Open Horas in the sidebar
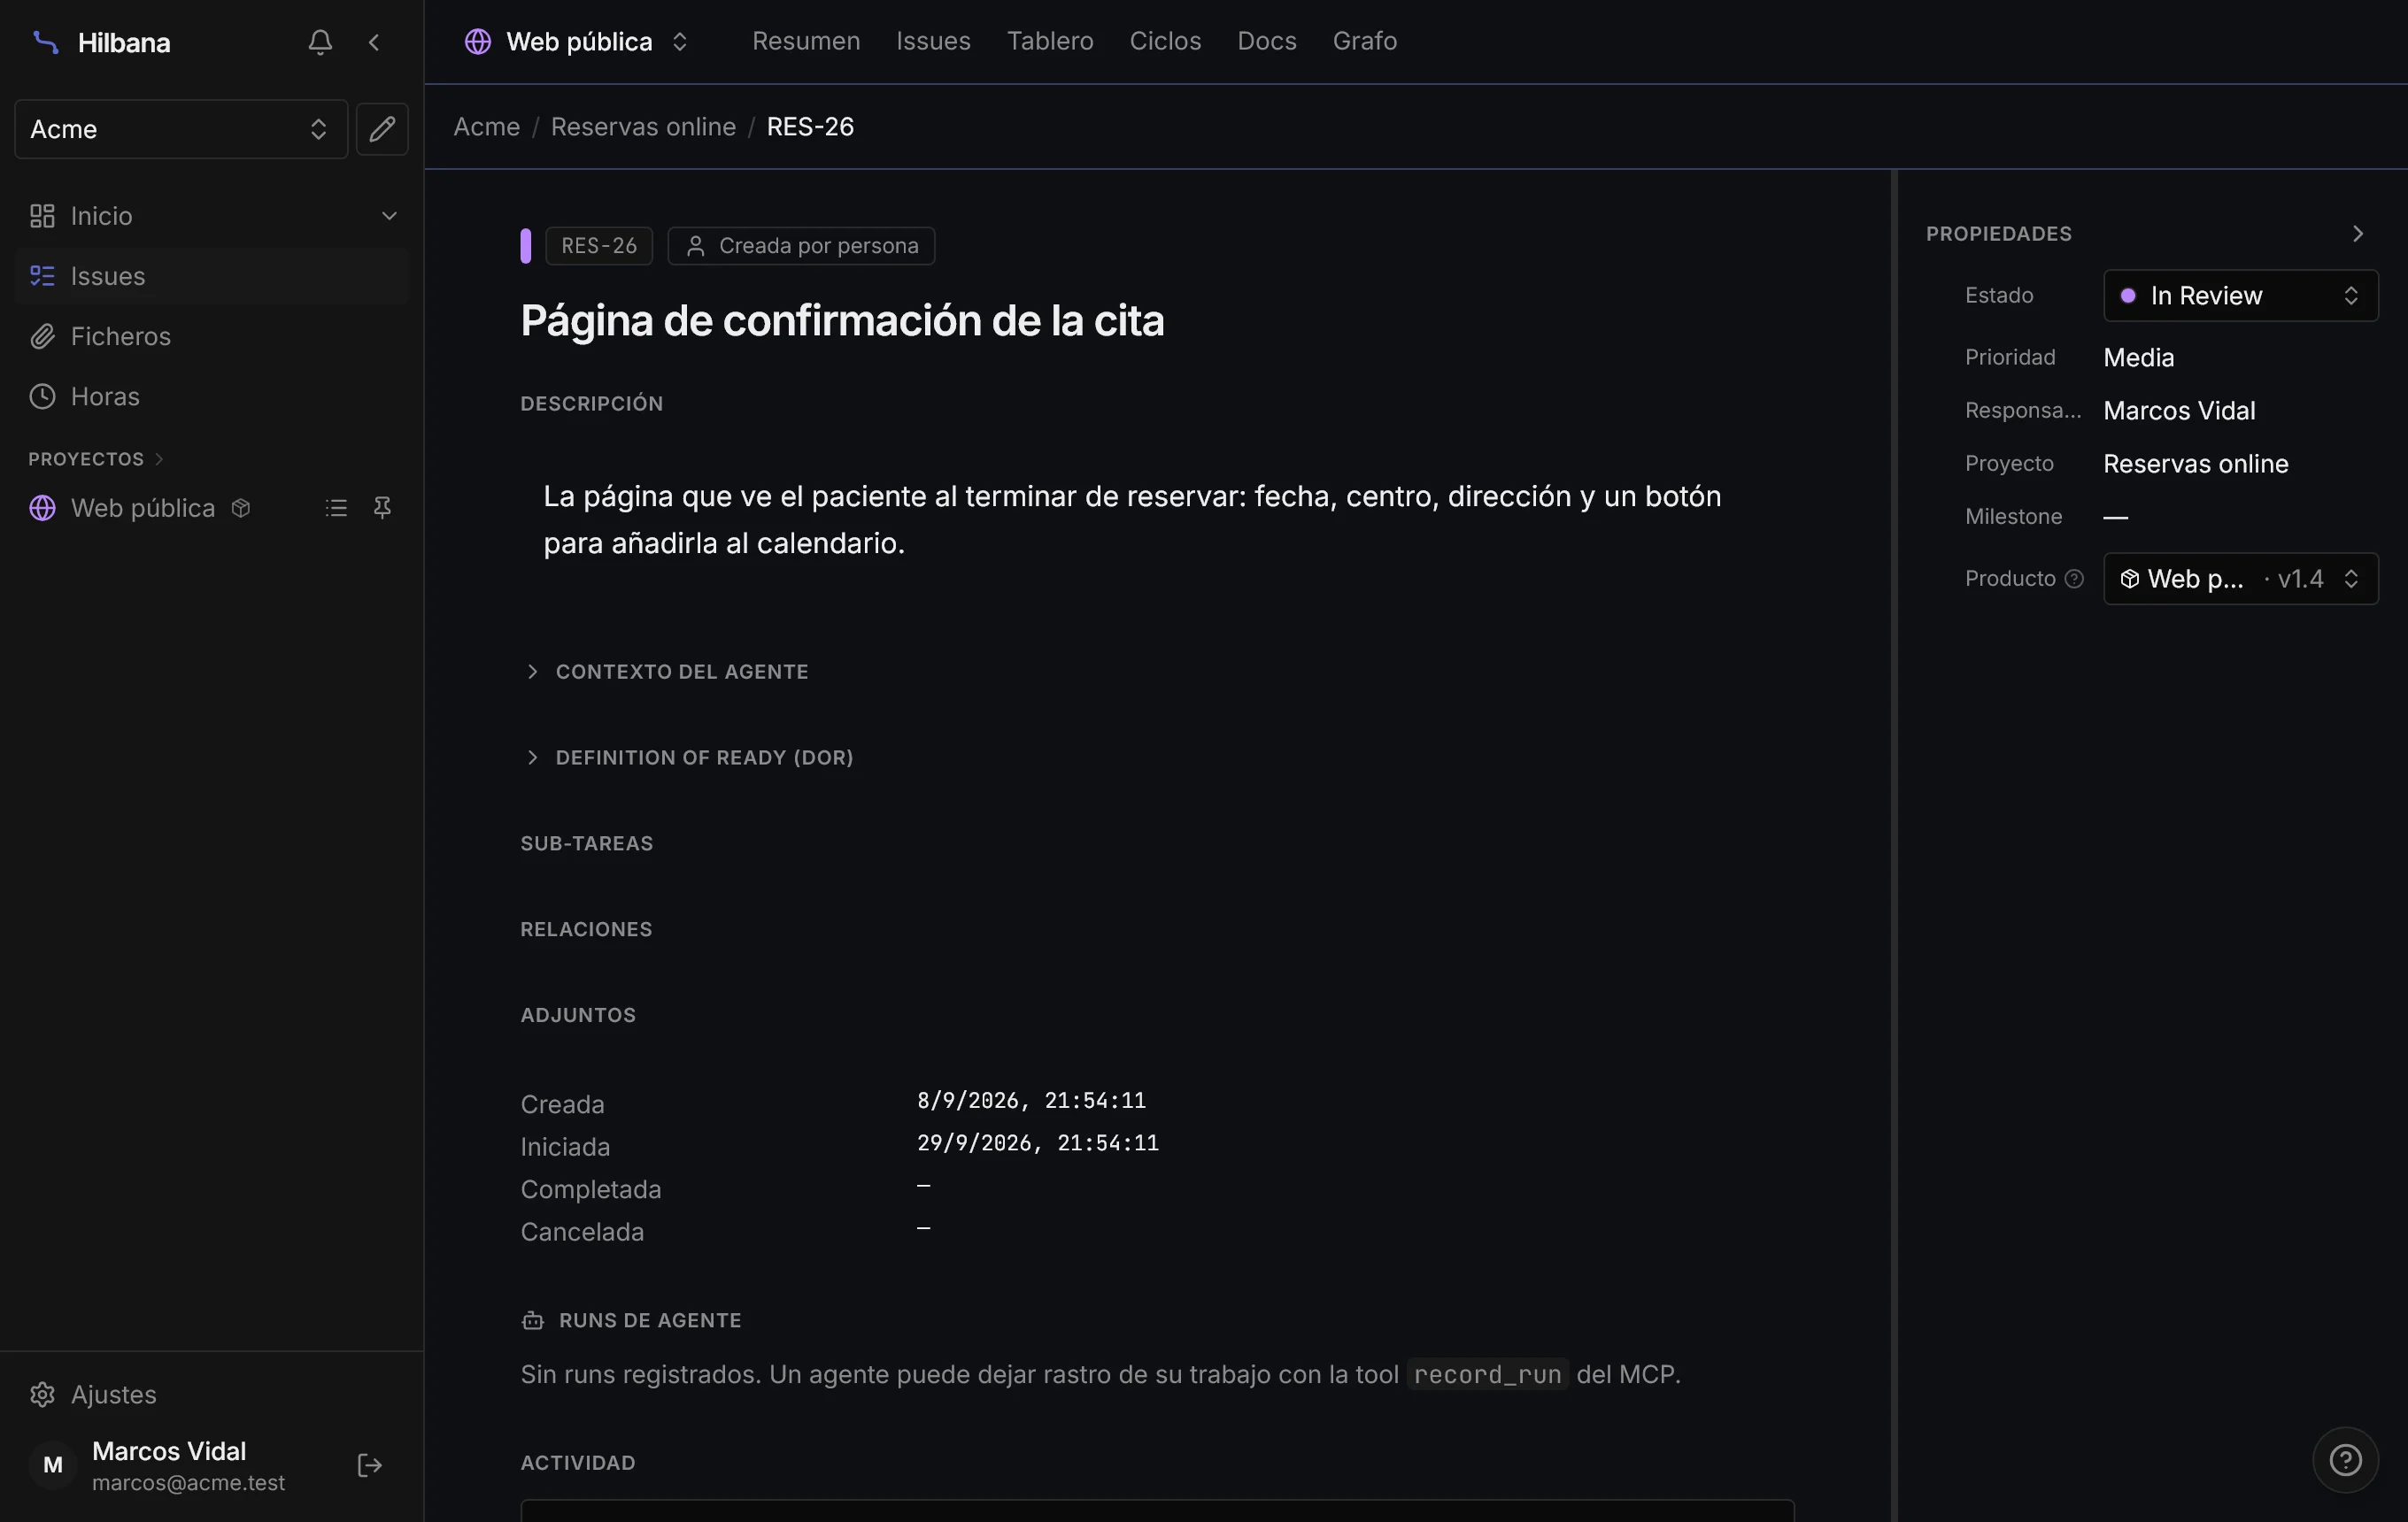This screenshot has width=2408, height=1522. 212,396
